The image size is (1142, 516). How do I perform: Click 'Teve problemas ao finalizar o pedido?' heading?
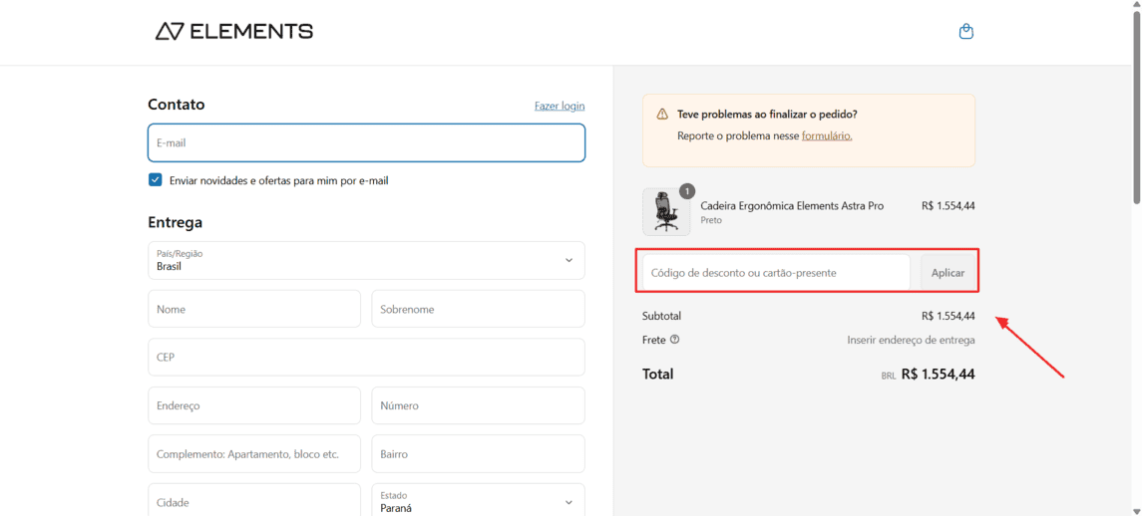pyautogui.click(x=767, y=115)
